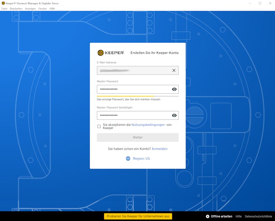Maximize the Keeper window
Screen dimensions: 275x221
pyautogui.click(x=260, y=3)
